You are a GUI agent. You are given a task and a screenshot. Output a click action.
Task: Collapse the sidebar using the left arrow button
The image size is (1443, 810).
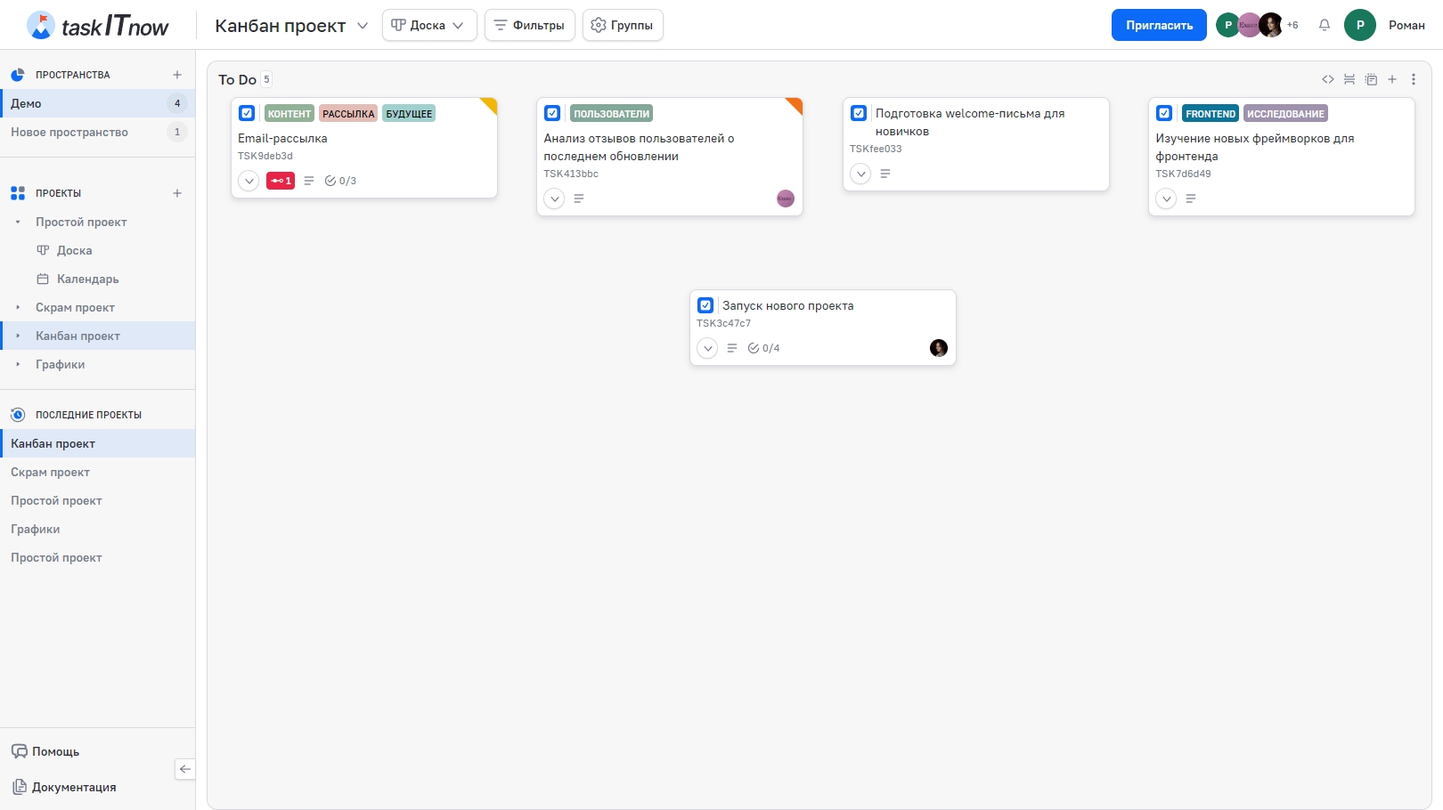[x=185, y=769]
